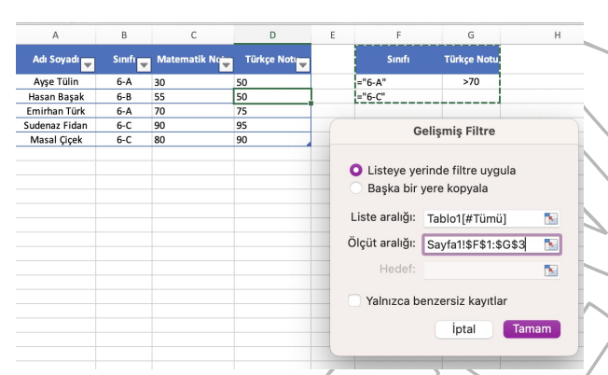608x375 pixels.
Task: Click criteria cell containing ="6-C"
Action: pos(398,96)
